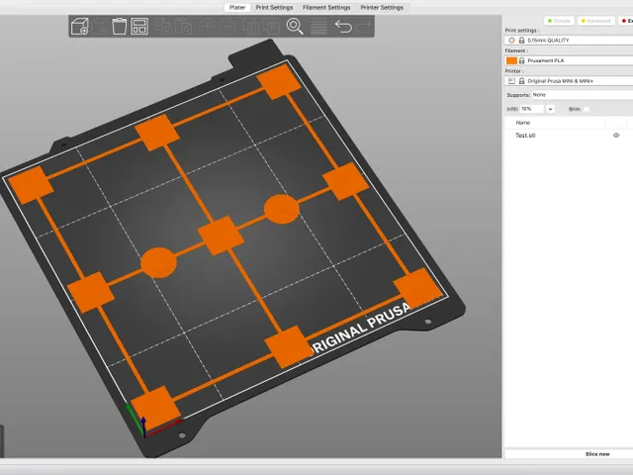Click the Split to objects icon
Image resolution: width=633 pixels, height=475 pixels.
(250, 27)
